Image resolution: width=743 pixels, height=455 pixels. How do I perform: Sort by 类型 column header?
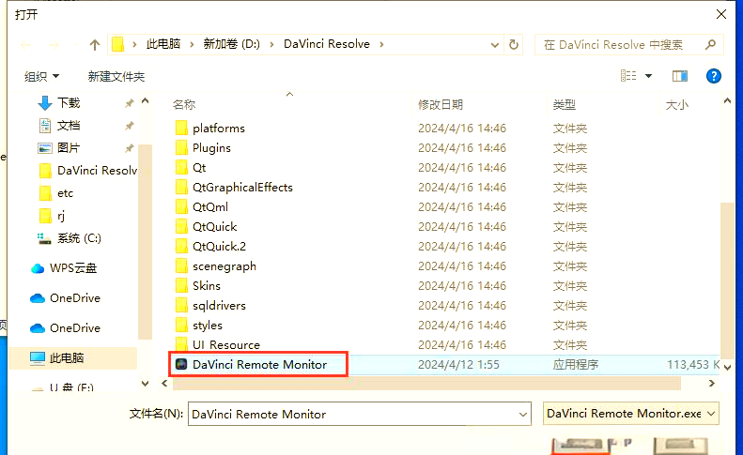[x=564, y=105]
